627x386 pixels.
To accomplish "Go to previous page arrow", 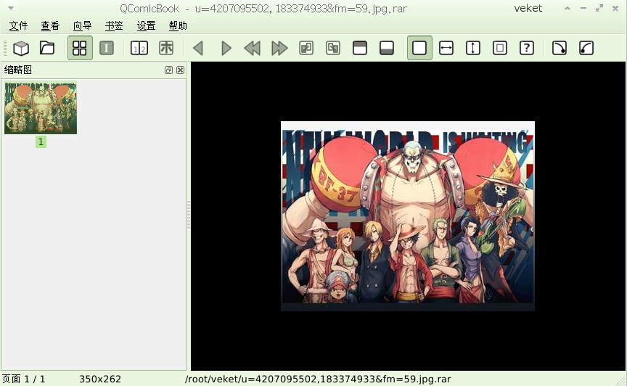I will (x=198, y=49).
